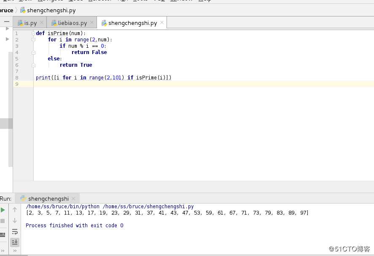Screen dimensions: 374x256
Task: Close the shengchengshi.py editor tab
Action: click(162, 22)
